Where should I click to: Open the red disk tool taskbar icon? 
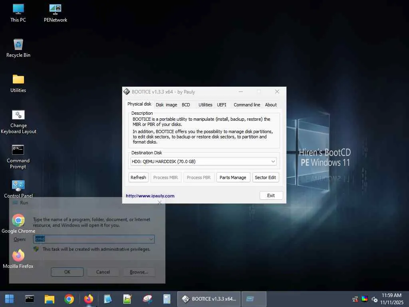pyautogui.click(x=147, y=299)
